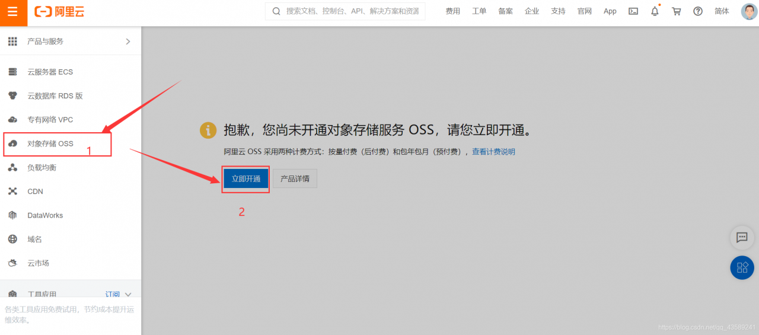Switch language via 简体
The width and height of the screenshot is (759, 335).
[x=722, y=11]
